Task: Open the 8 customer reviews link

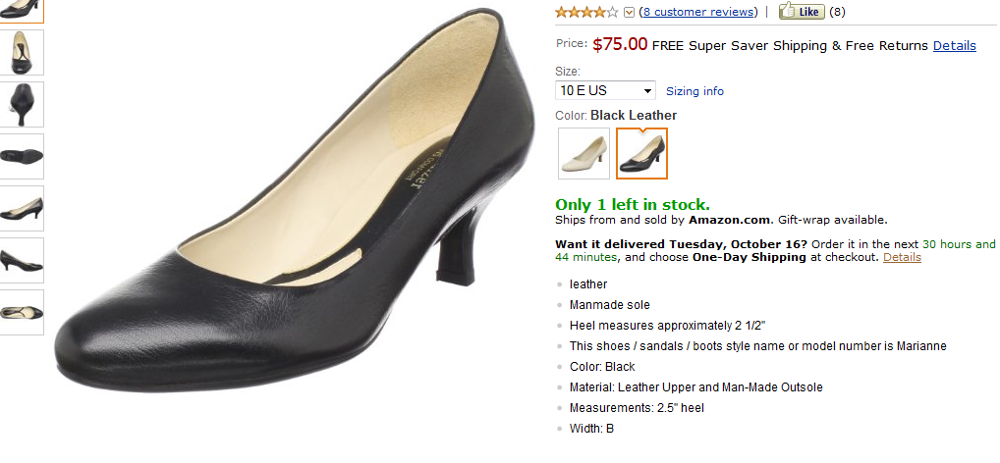Action: pos(698,12)
